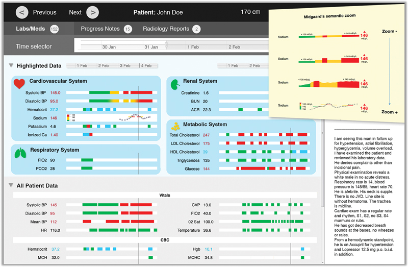Select the HDL Cholesterol row

tap(240, 152)
